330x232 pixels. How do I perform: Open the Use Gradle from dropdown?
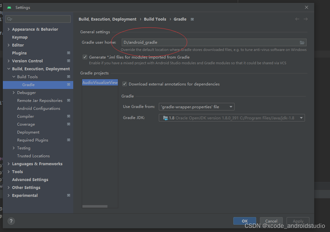[x=197, y=107]
